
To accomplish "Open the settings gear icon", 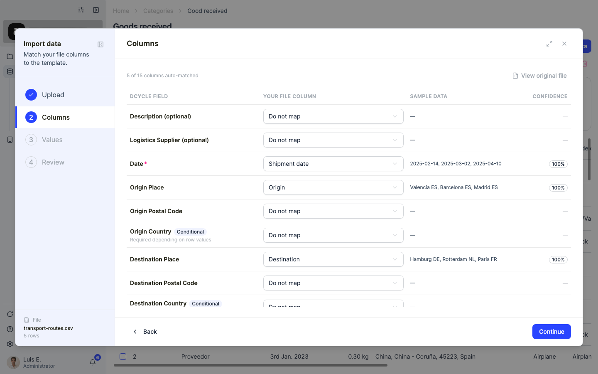I will (10, 344).
